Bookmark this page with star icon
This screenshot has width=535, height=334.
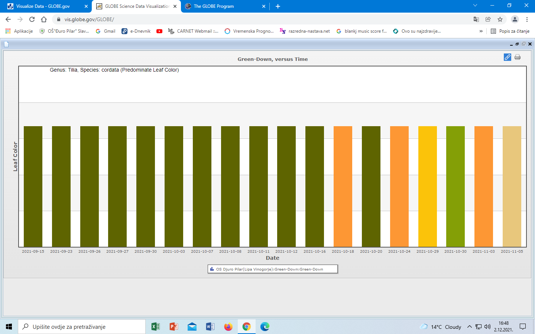click(500, 19)
